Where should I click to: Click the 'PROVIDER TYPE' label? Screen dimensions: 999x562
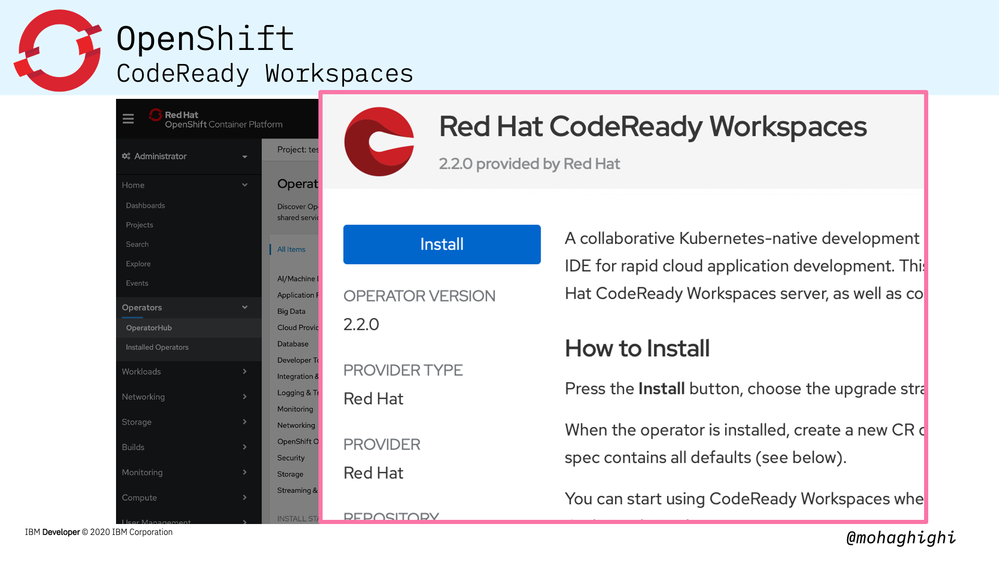[x=403, y=371]
